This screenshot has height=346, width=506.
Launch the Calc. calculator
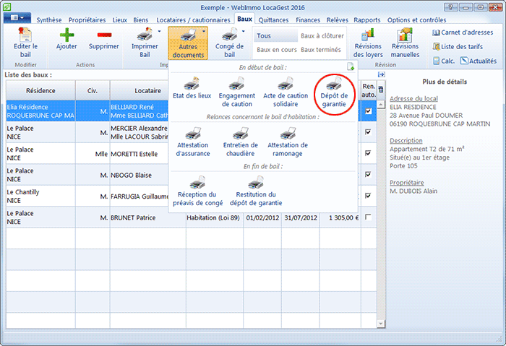(444, 61)
